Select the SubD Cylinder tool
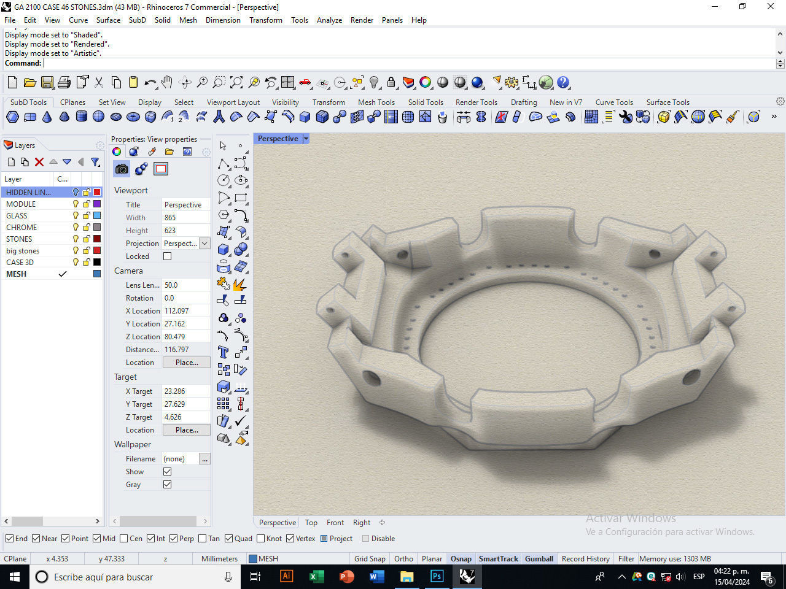 click(x=82, y=117)
